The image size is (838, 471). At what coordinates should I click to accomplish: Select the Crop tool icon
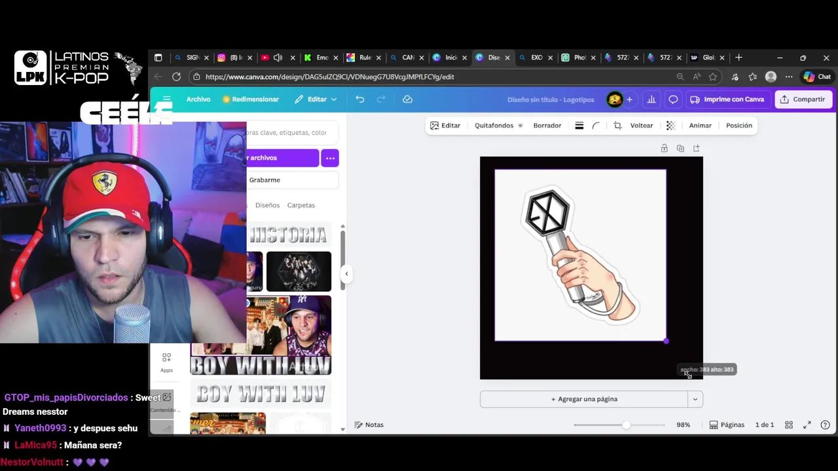(617, 126)
